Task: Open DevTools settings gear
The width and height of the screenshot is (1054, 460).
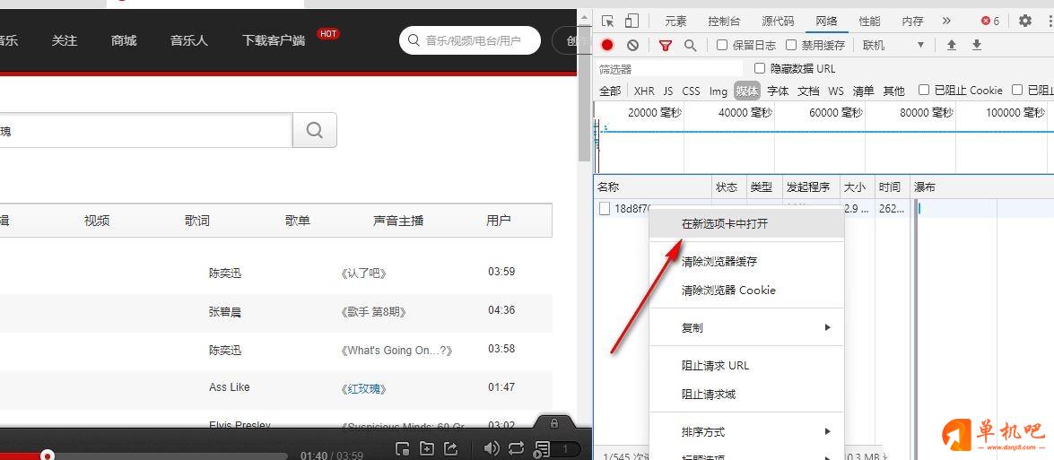Action: 1025,21
